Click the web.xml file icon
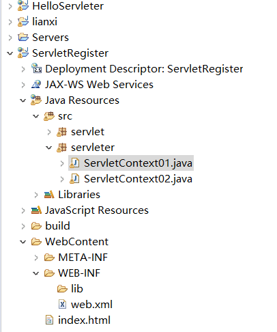 tap(62, 304)
